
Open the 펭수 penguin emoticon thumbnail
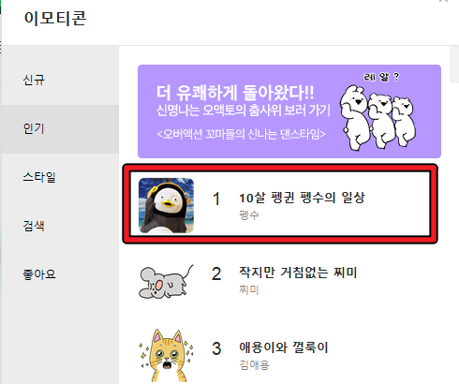(x=166, y=205)
